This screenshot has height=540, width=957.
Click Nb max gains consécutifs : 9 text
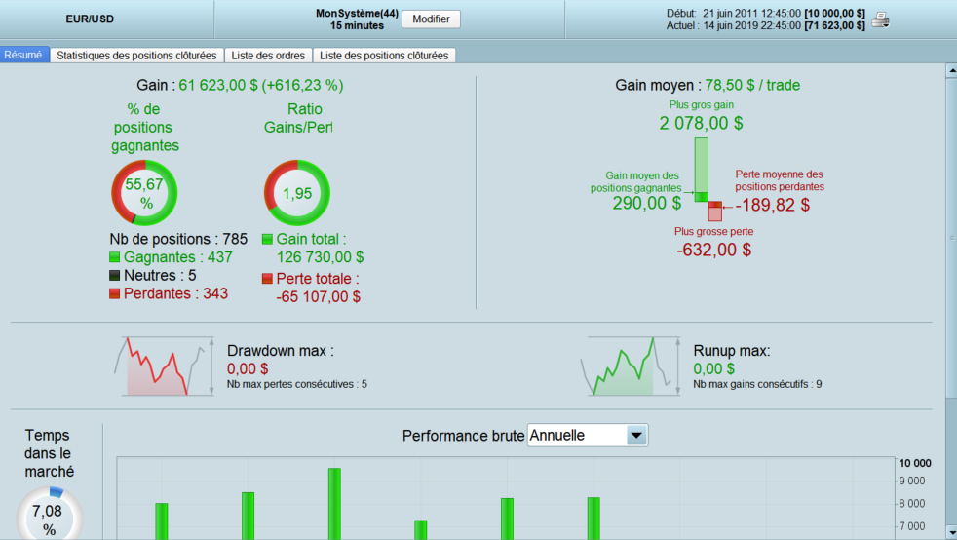pyautogui.click(x=757, y=384)
